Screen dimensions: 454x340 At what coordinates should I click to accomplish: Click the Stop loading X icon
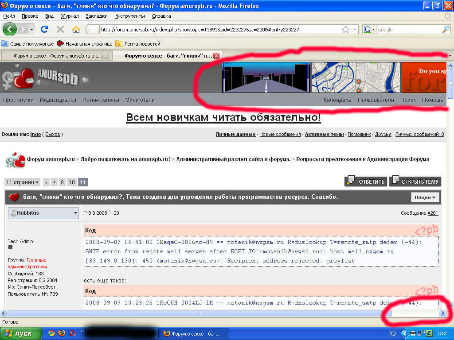[60, 29]
